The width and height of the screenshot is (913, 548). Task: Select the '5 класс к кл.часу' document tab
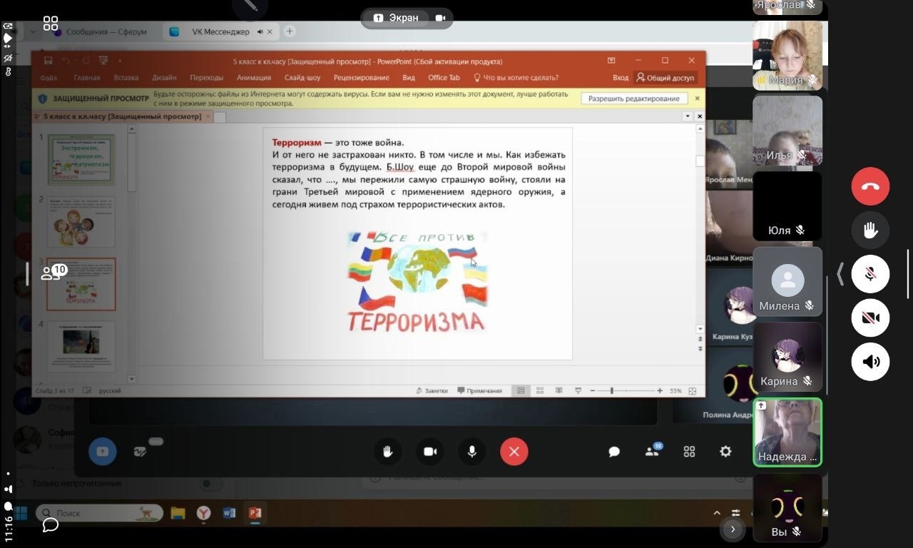[122, 116]
